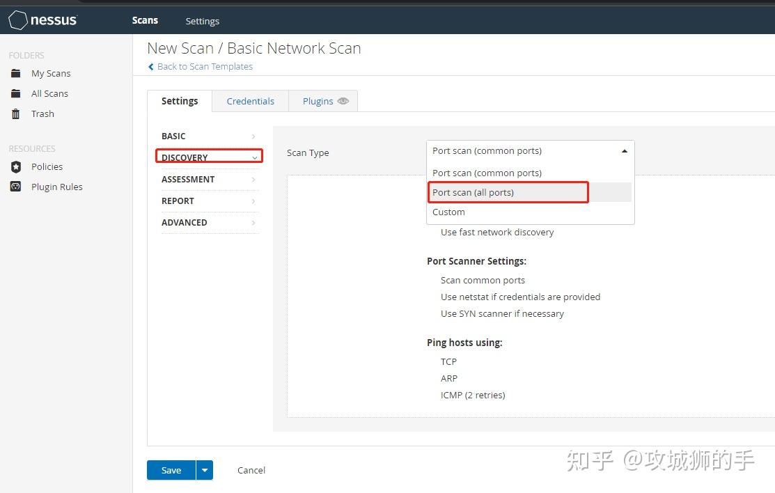Image resolution: width=775 pixels, height=493 pixels.
Task: Save the new scan
Action: pyautogui.click(x=171, y=470)
